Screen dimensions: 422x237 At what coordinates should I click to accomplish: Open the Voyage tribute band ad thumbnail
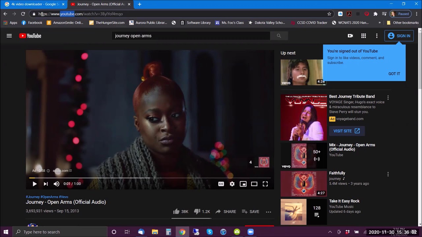click(x=304, y=117)
